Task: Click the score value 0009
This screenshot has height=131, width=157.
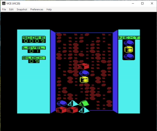Action: (34, 41)
